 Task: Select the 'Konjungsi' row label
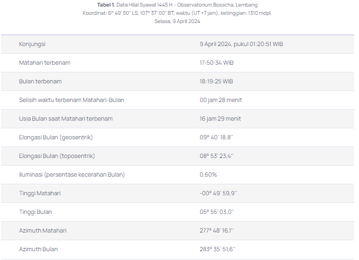(x=32, y=44)
